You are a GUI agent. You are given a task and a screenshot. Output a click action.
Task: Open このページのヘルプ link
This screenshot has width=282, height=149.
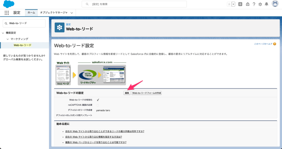[x=263, y=44]
